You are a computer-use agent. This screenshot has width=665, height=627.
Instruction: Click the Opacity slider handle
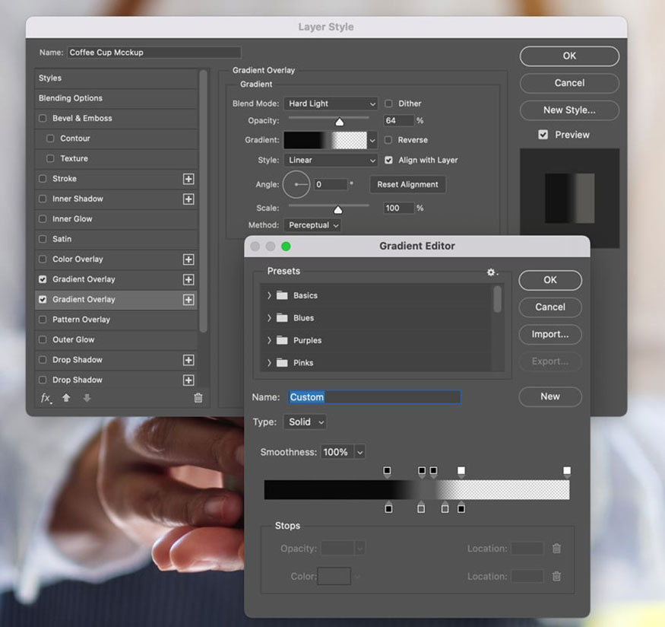(x=339, y=123)
